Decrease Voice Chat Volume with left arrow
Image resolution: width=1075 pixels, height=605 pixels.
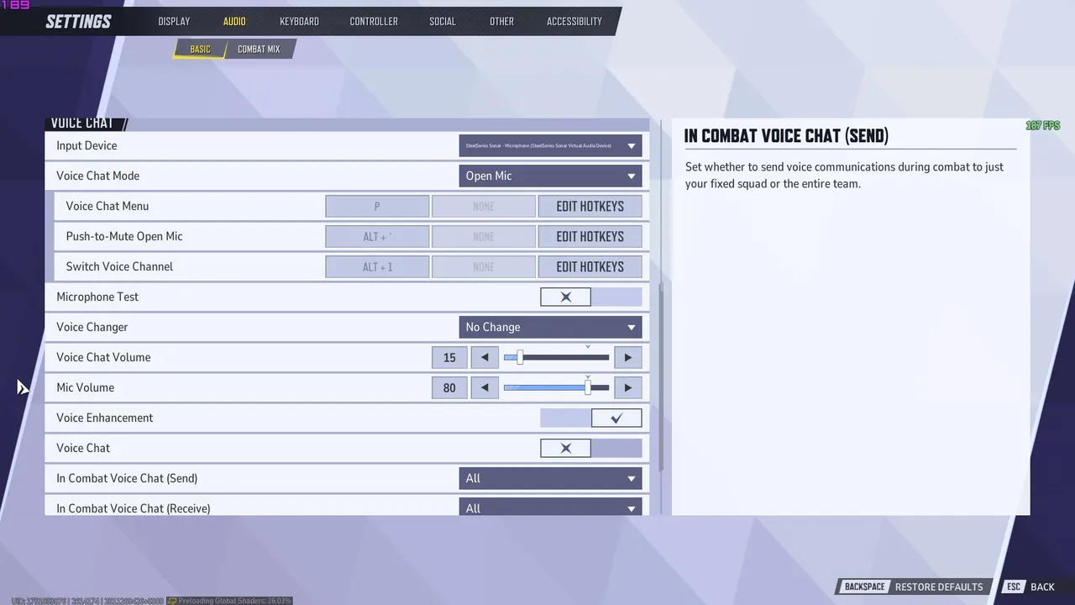[x=485, y=357]
